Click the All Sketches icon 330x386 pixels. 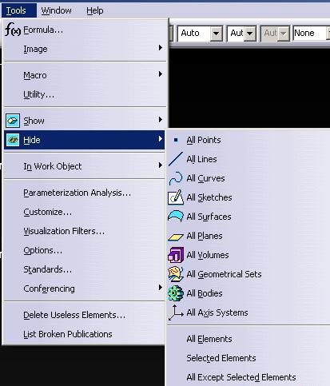coord(176,197)
